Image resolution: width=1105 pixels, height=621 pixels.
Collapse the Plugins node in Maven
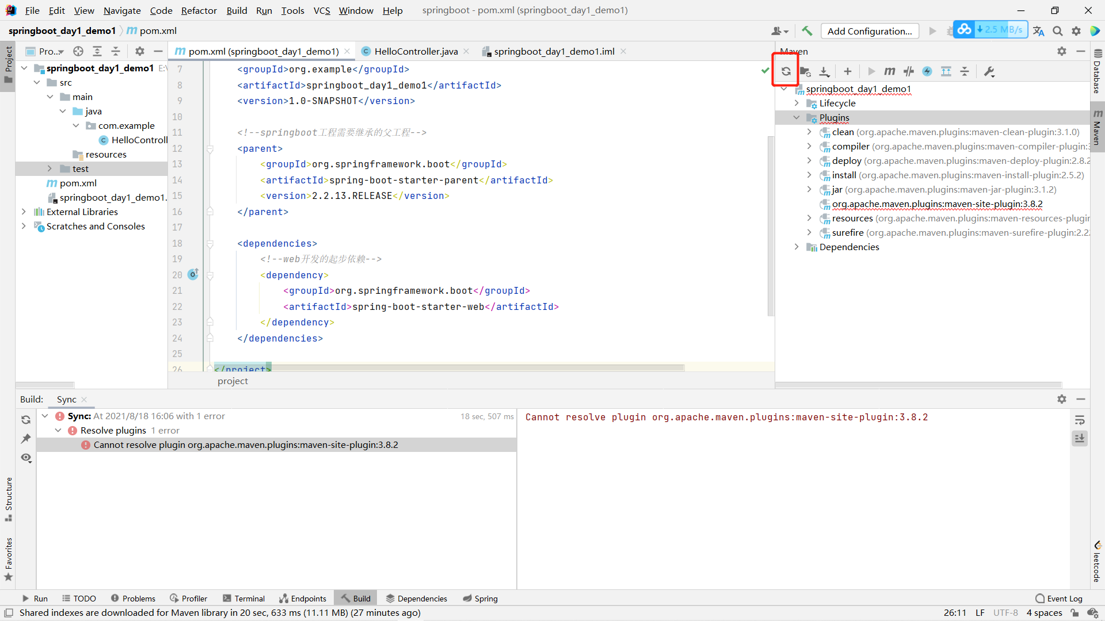(797, 117)
